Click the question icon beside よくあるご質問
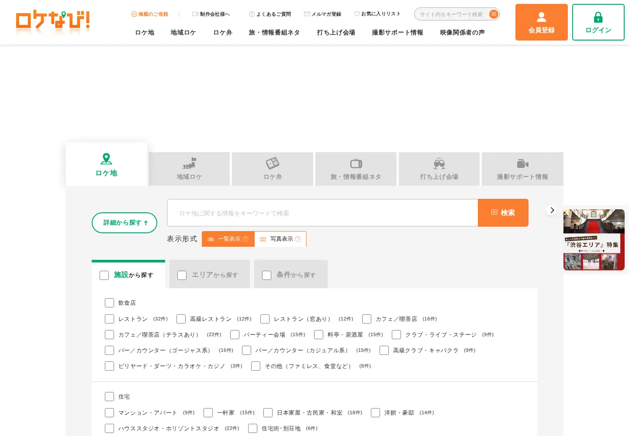Viewport: 629px width, 436px height. pos(252,14)
